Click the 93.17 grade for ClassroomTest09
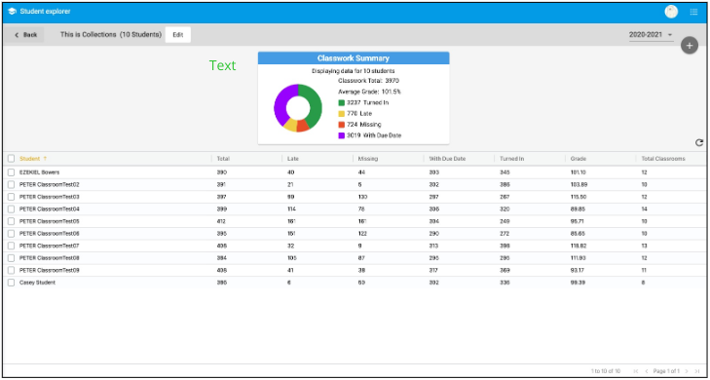Screen dimensions: 710x380 (x=578, y=271)
